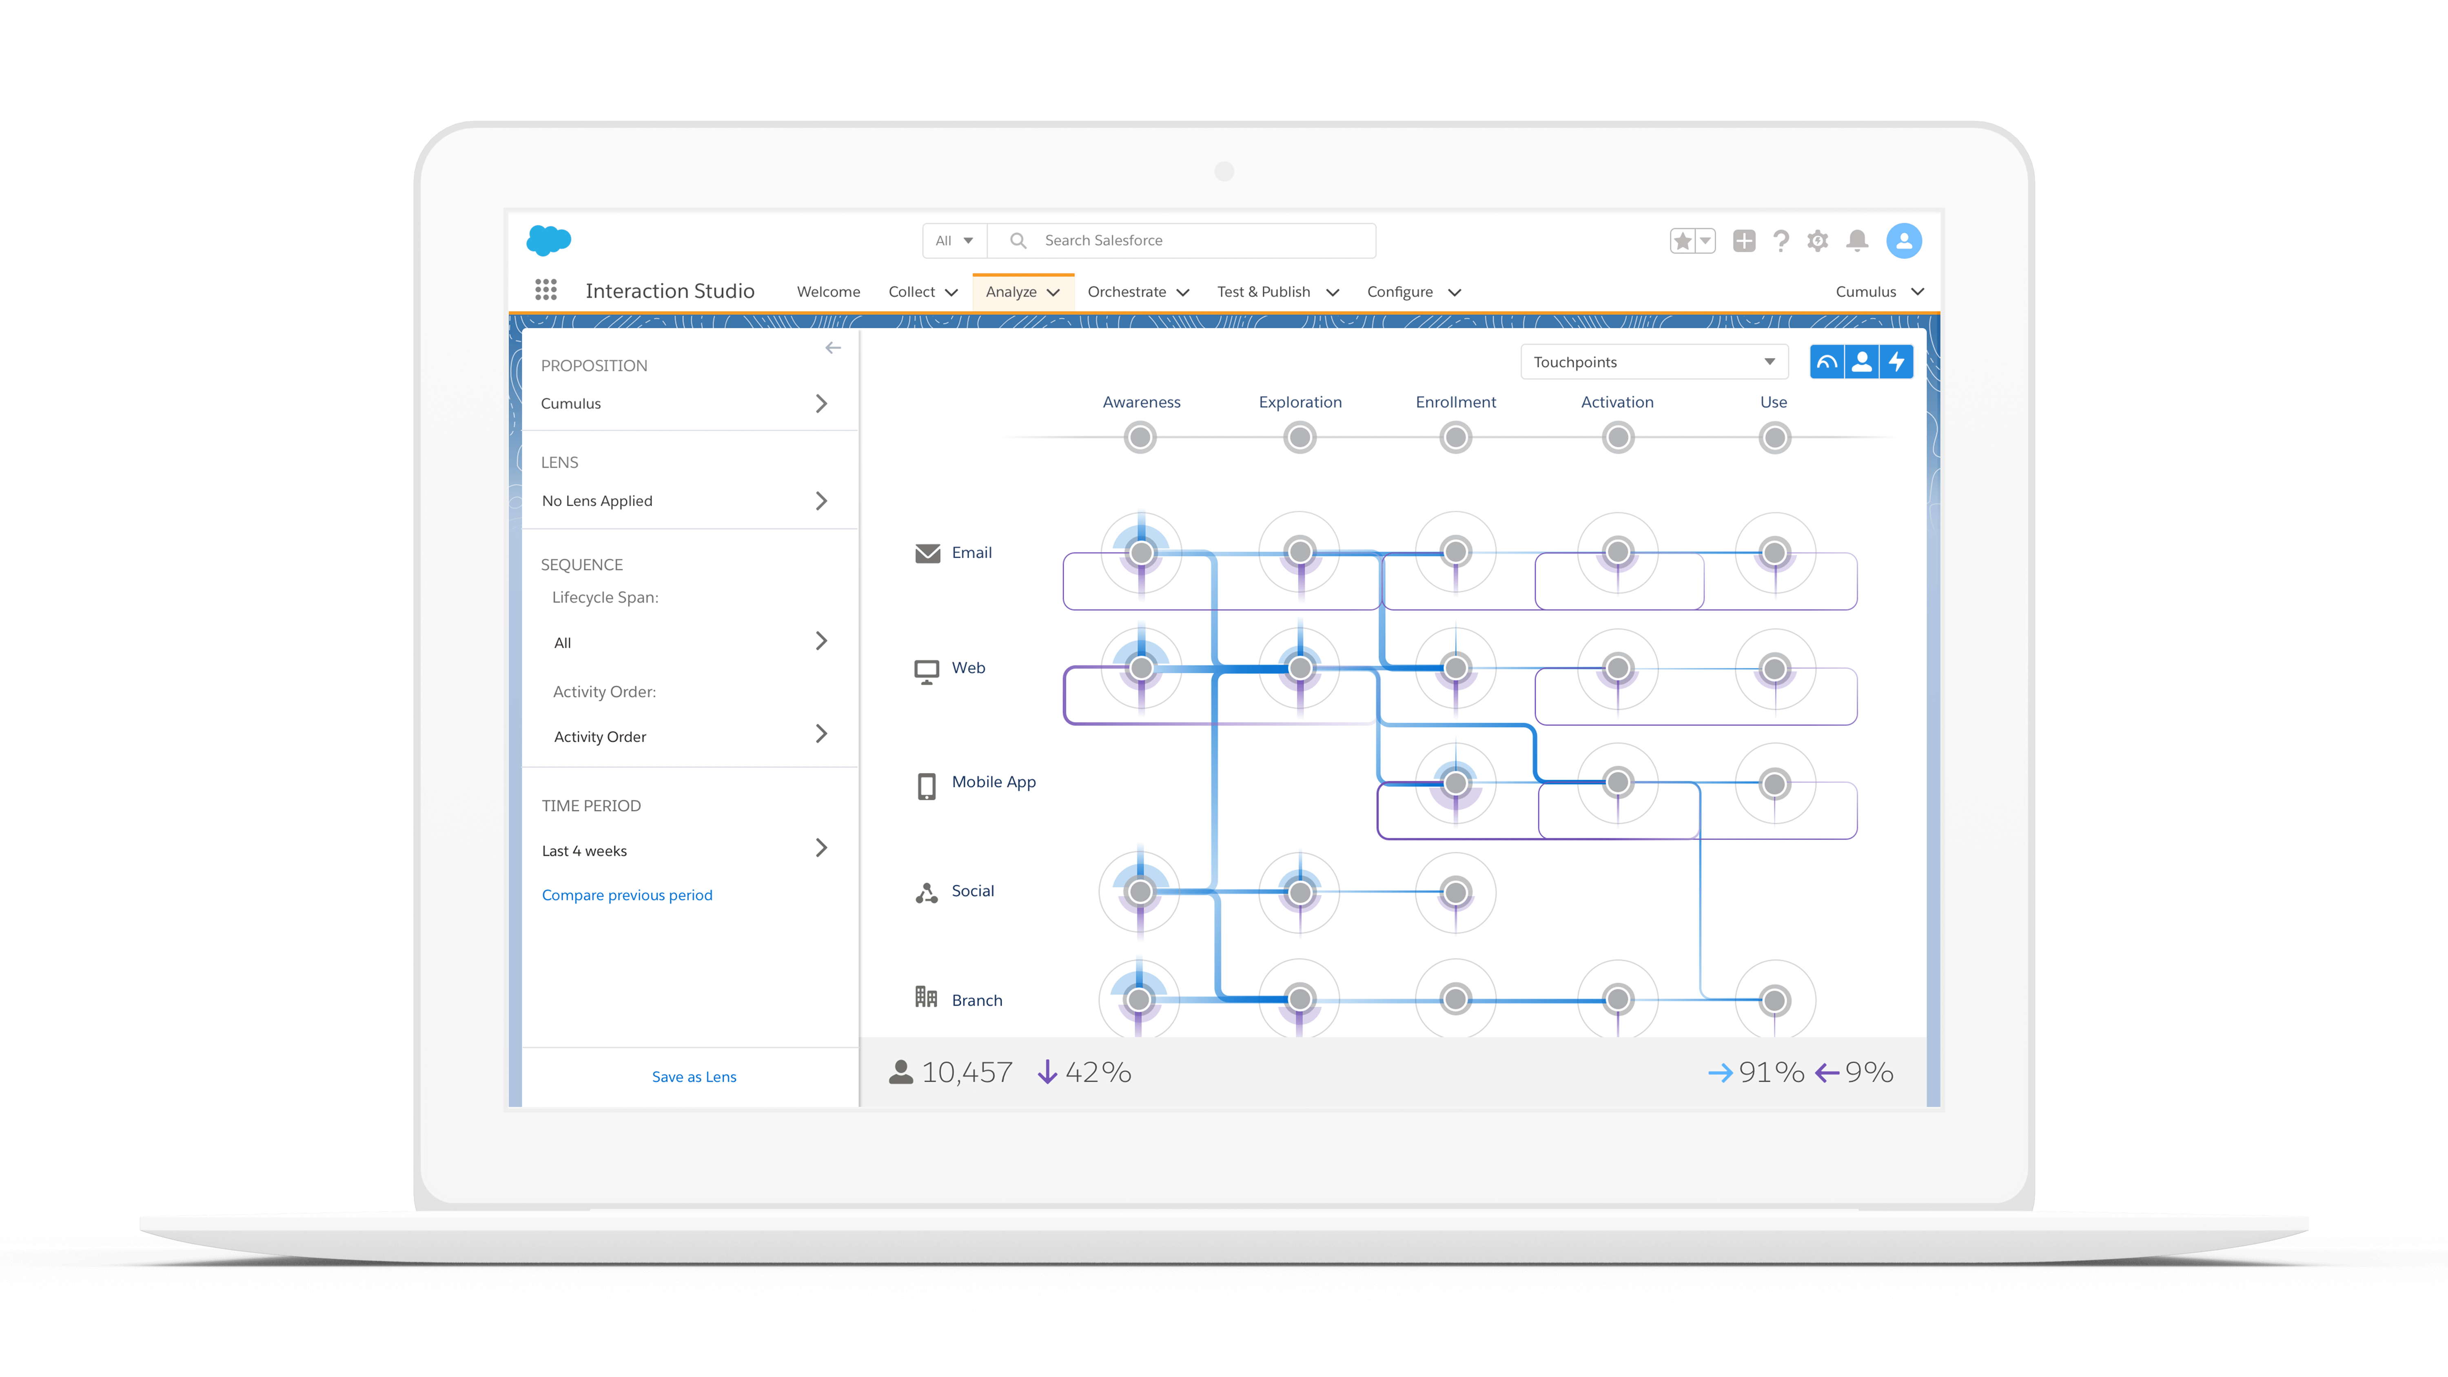Click the Email envelope icon
2448x1377 pixels.
(927, 553)
